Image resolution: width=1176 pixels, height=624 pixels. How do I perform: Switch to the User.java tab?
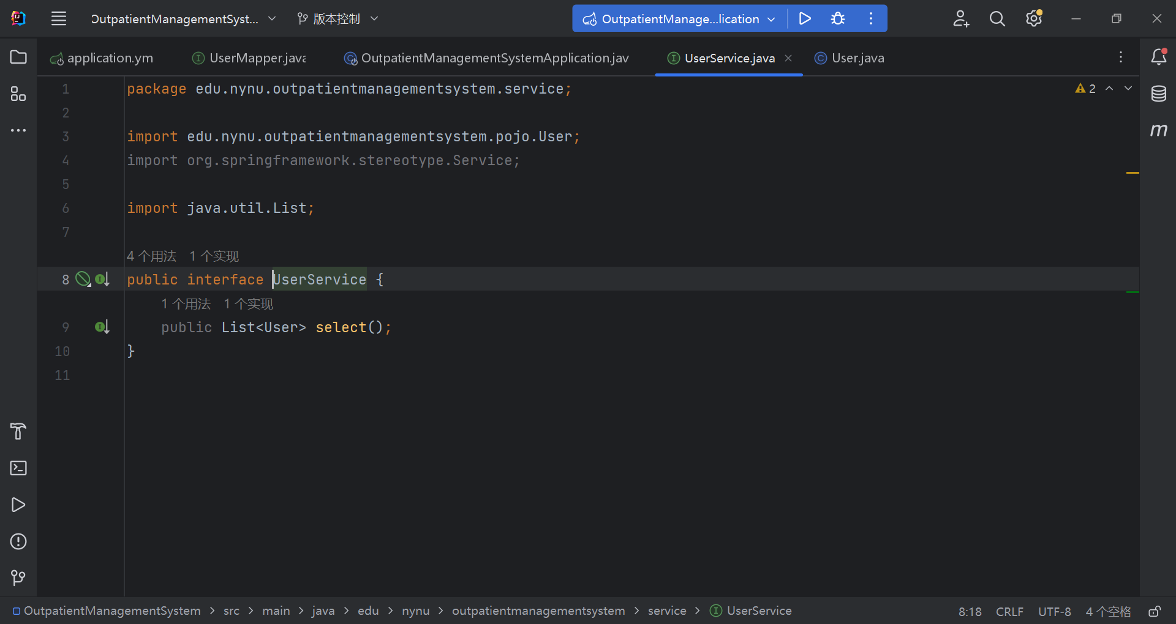pyautogui.click(x=850, y=58)
